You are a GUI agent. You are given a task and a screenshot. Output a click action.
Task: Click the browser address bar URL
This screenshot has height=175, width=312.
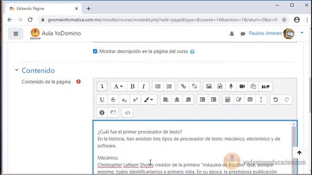point(162,20)
